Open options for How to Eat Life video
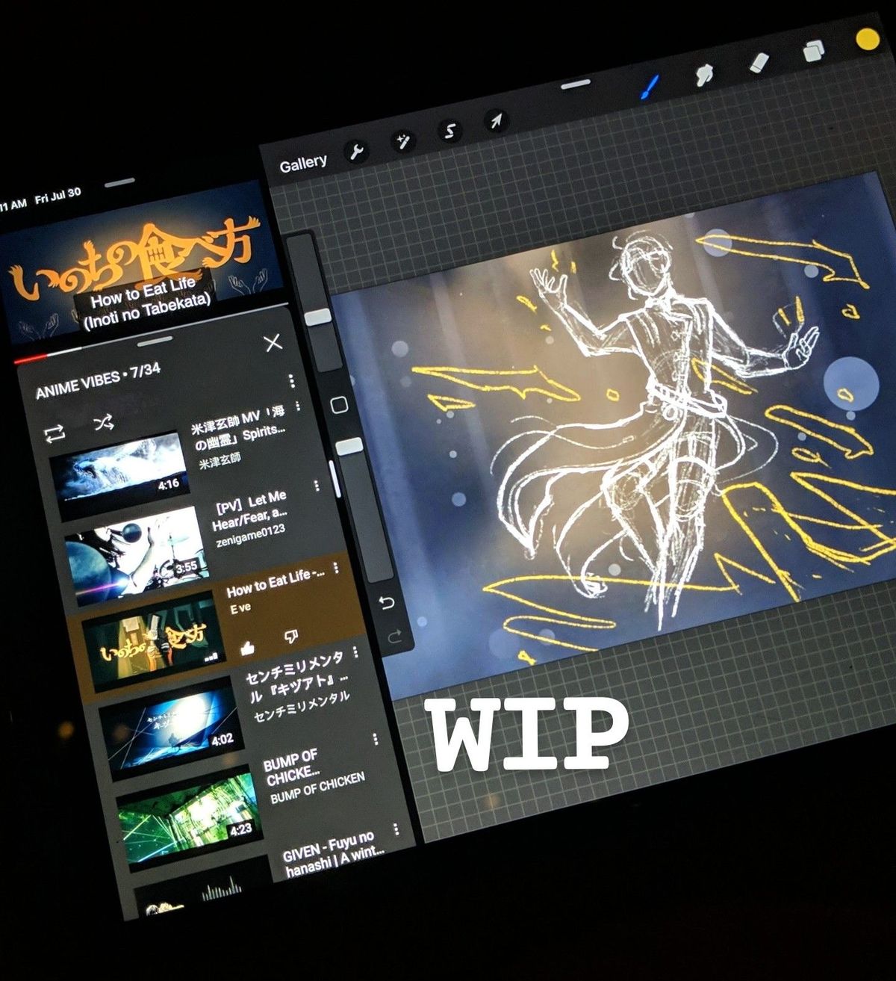The image size is (896, 981). 336,568
